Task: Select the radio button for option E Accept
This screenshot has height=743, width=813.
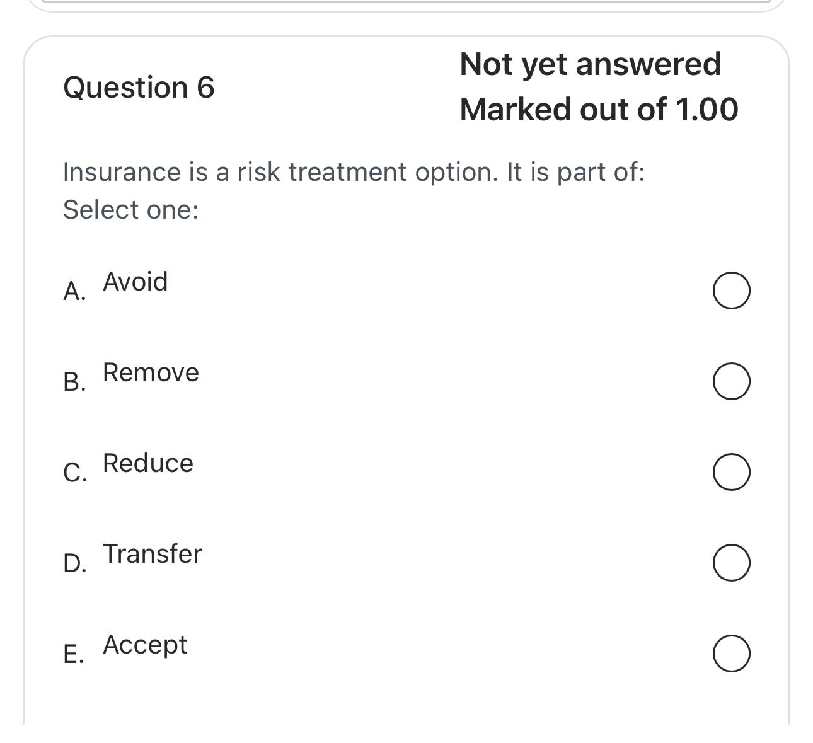Action: coord(731,654)
